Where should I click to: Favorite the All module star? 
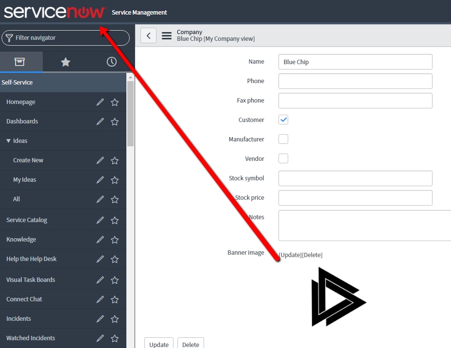tap(115, 199)
